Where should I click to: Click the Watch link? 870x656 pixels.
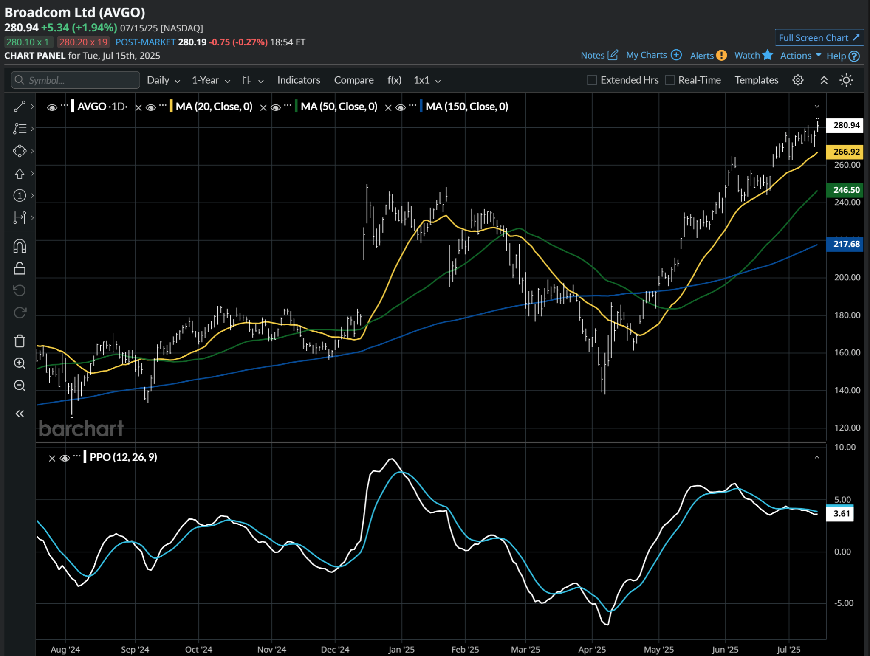747,56
